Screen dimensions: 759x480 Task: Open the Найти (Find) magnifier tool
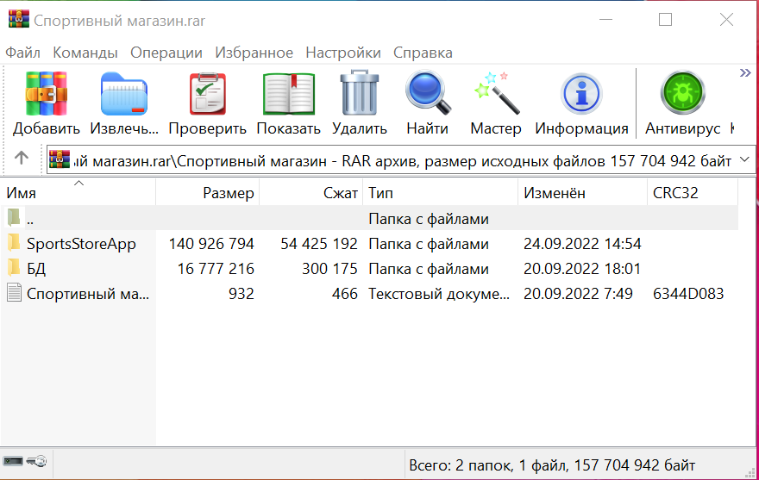(x=428, y=93)
